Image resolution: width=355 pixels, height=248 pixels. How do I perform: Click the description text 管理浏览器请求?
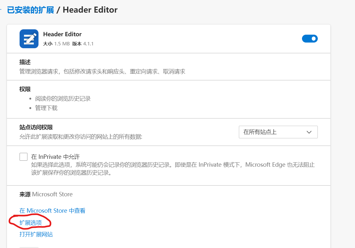click(x=102, y=72)
